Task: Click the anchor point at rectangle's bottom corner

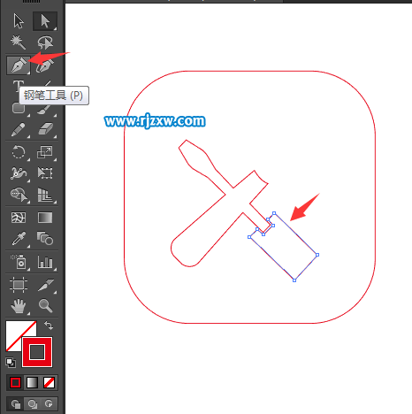Action: point(294,280)
